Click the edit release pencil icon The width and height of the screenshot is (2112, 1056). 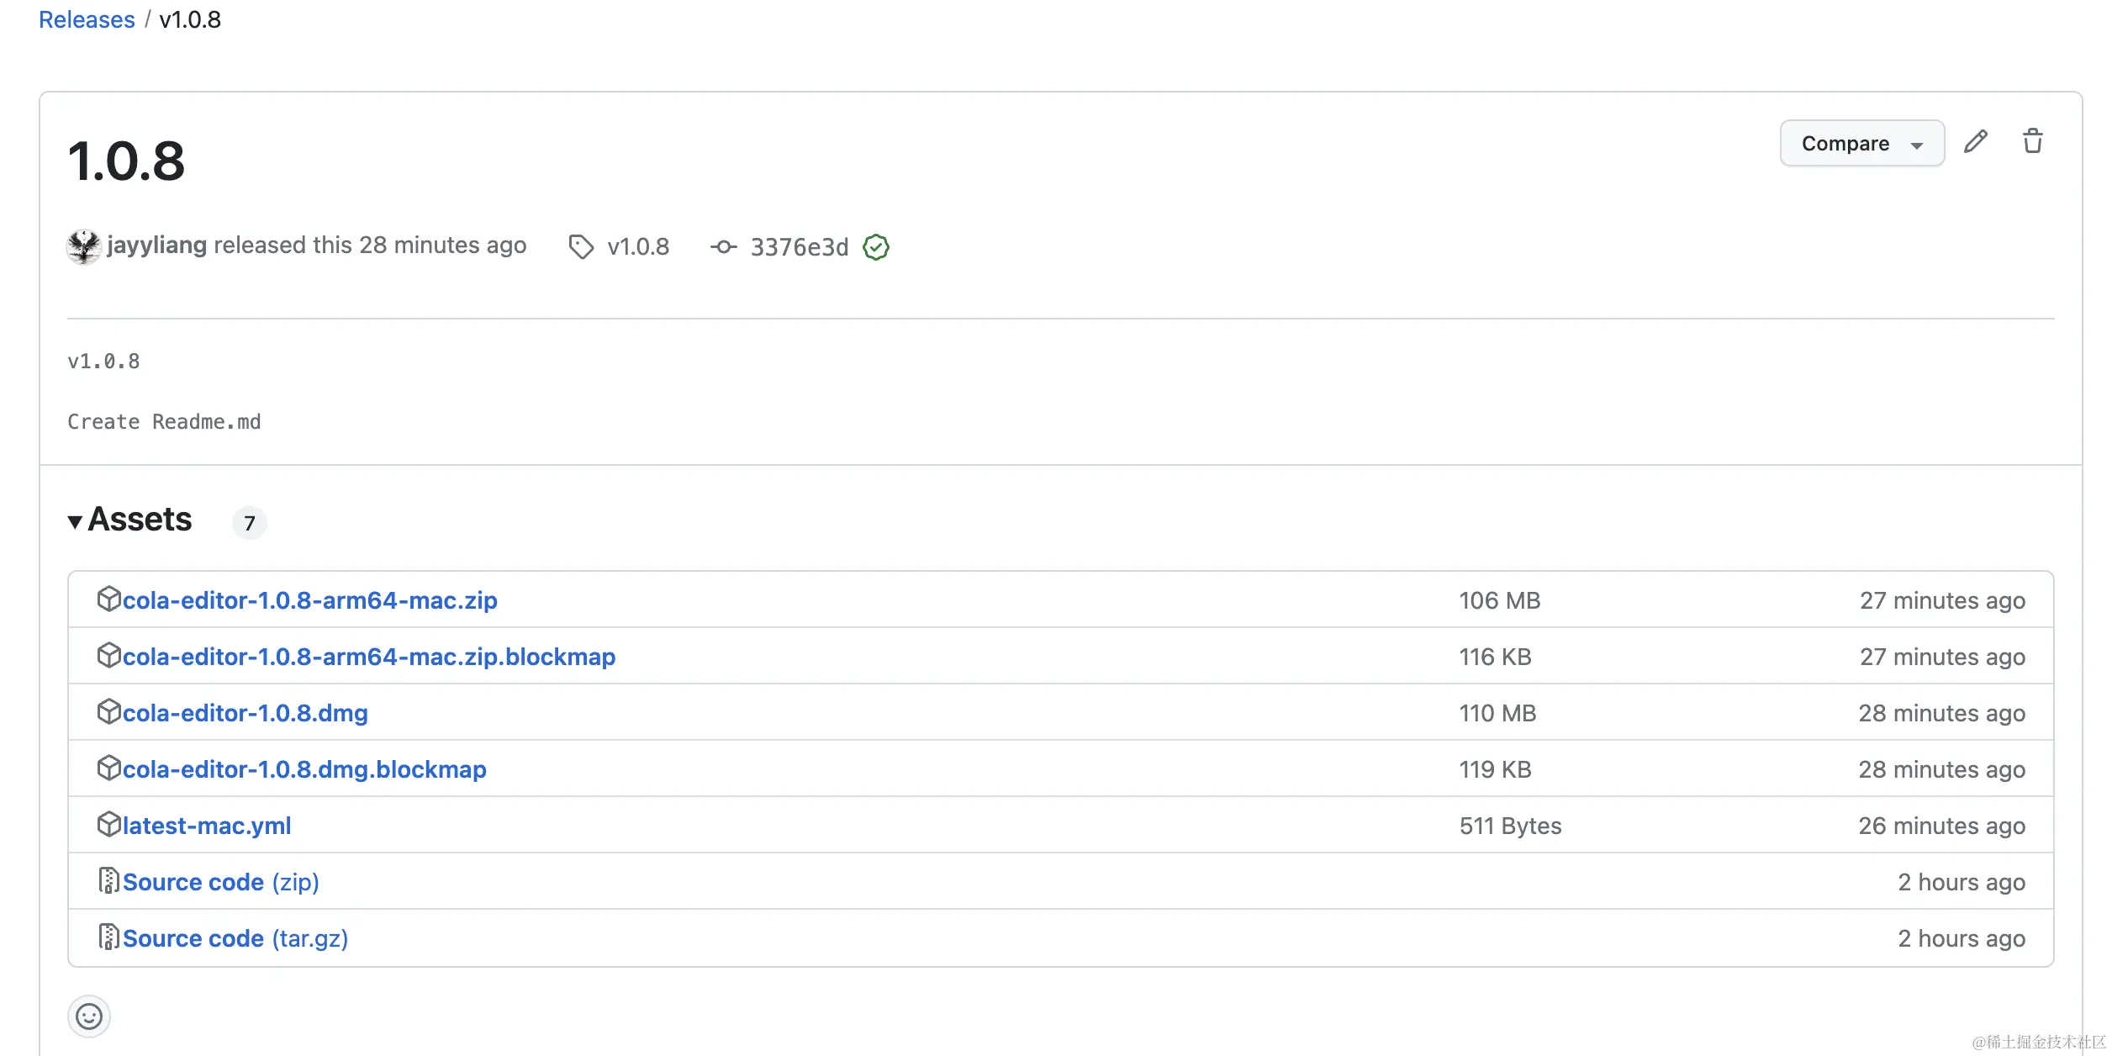(1975, 142)
